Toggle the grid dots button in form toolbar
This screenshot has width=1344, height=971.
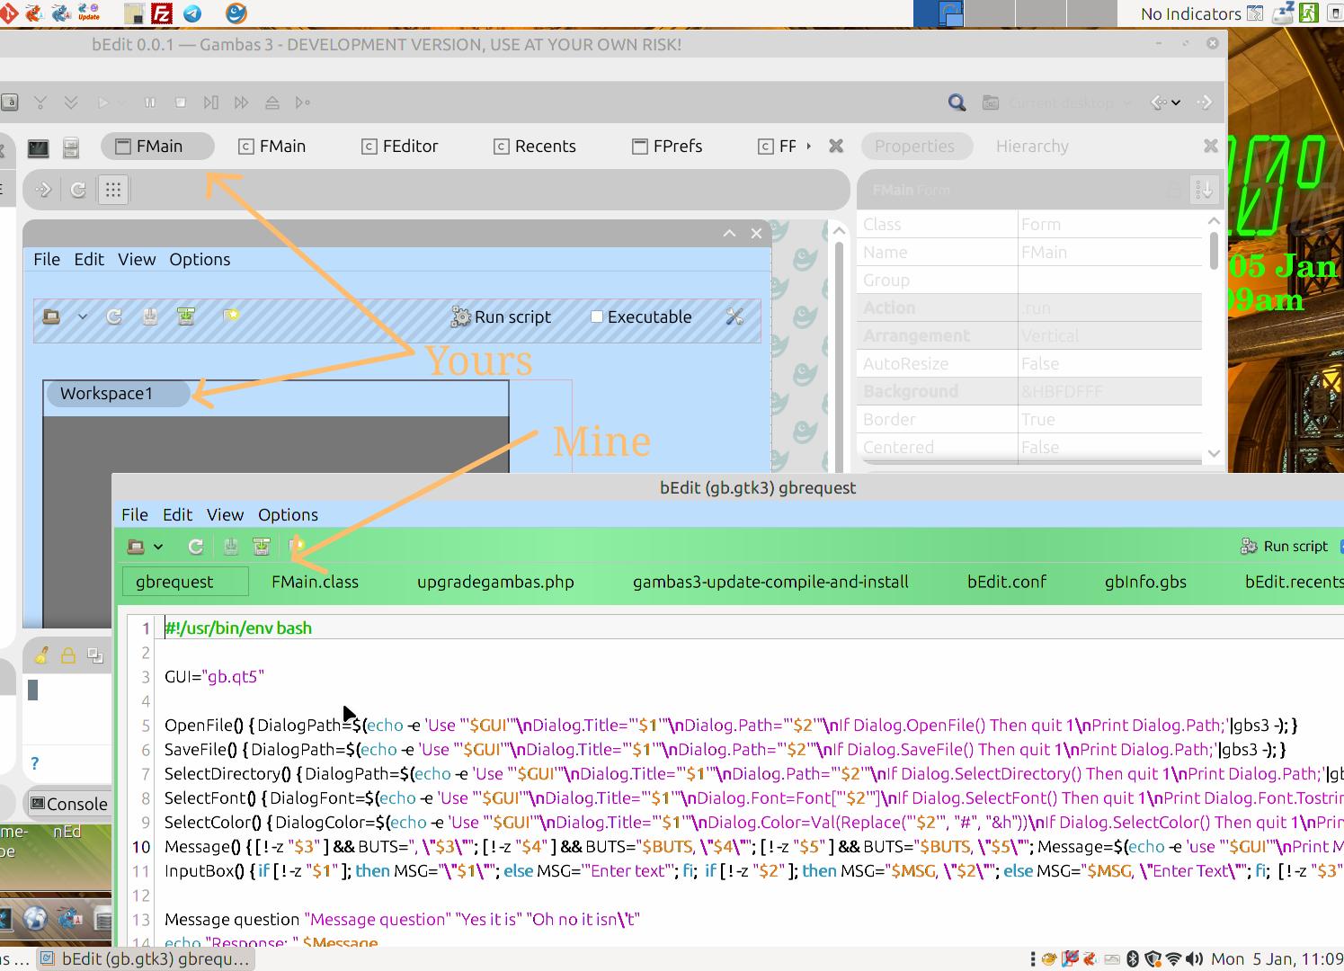pos(112,190)
